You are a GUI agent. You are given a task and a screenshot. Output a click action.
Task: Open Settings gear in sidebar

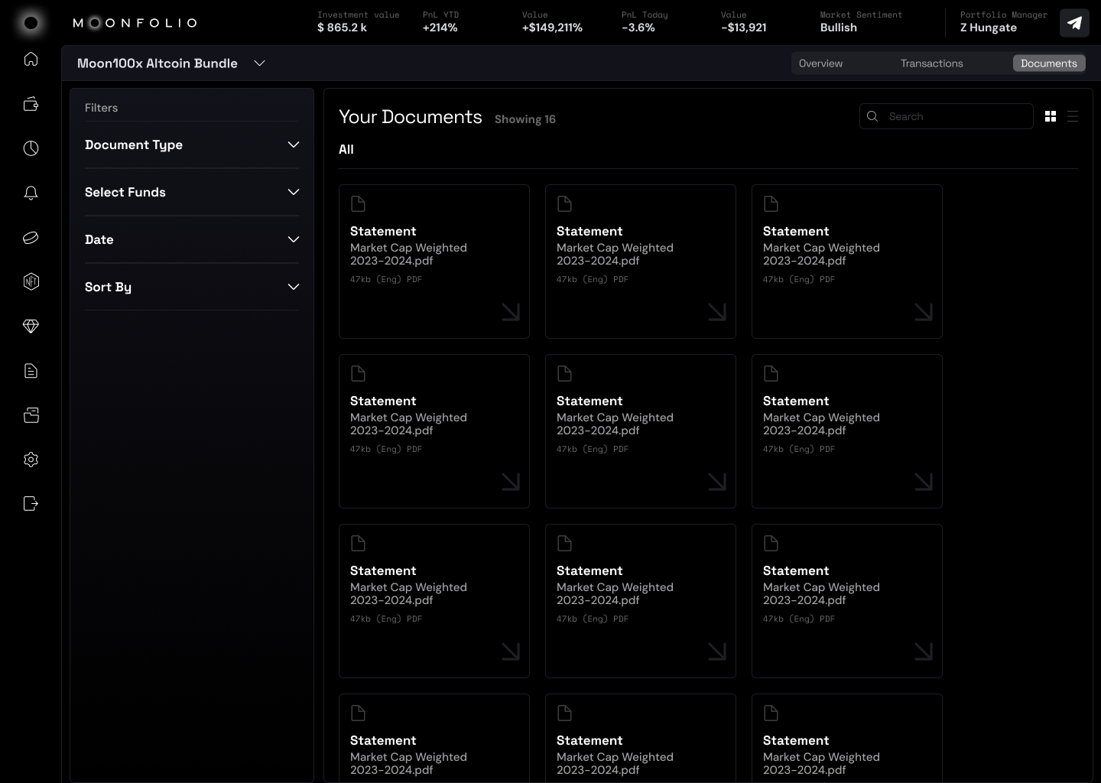click(31, 460)
